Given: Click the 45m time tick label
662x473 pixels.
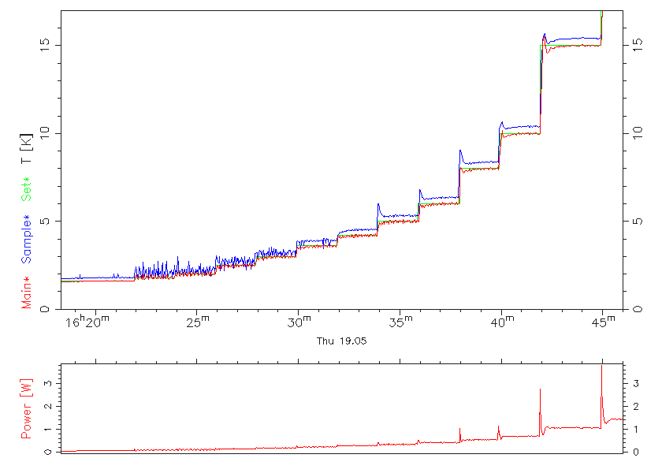Looking at the screenshot, I should [x=604, y=322].
